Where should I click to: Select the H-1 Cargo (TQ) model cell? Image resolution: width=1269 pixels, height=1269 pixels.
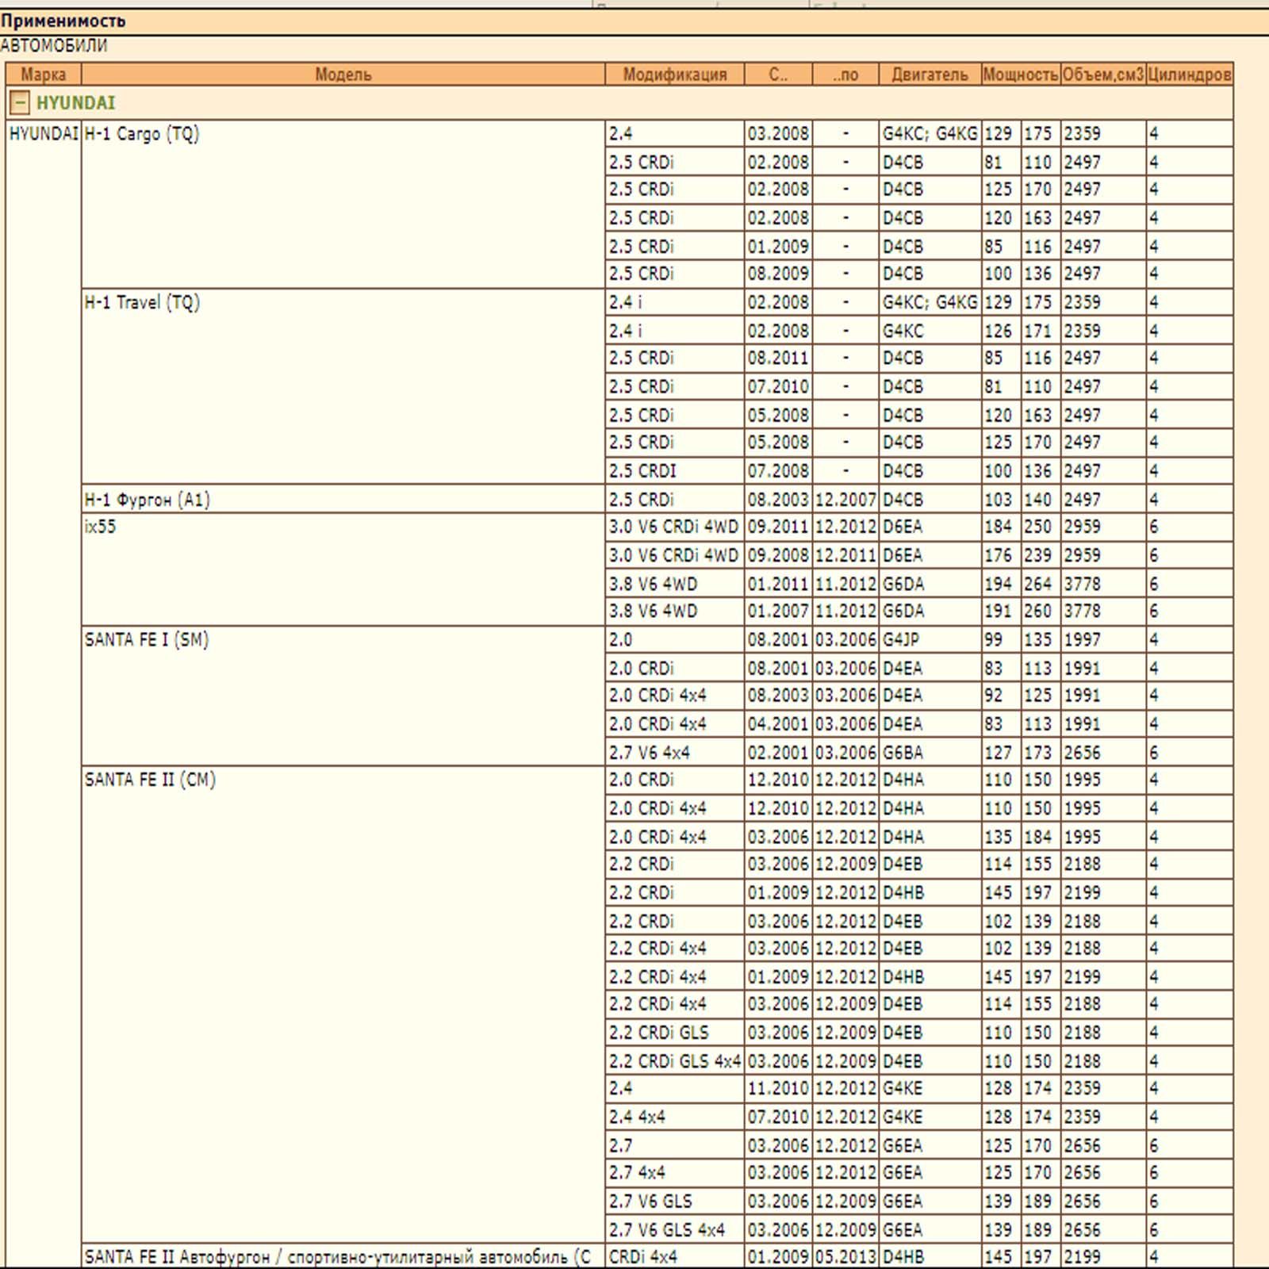click(142, 134)
